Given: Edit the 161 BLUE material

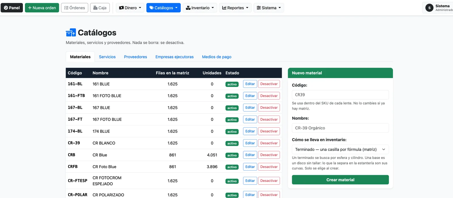Looking at the screenshot, I should [250, 84].
